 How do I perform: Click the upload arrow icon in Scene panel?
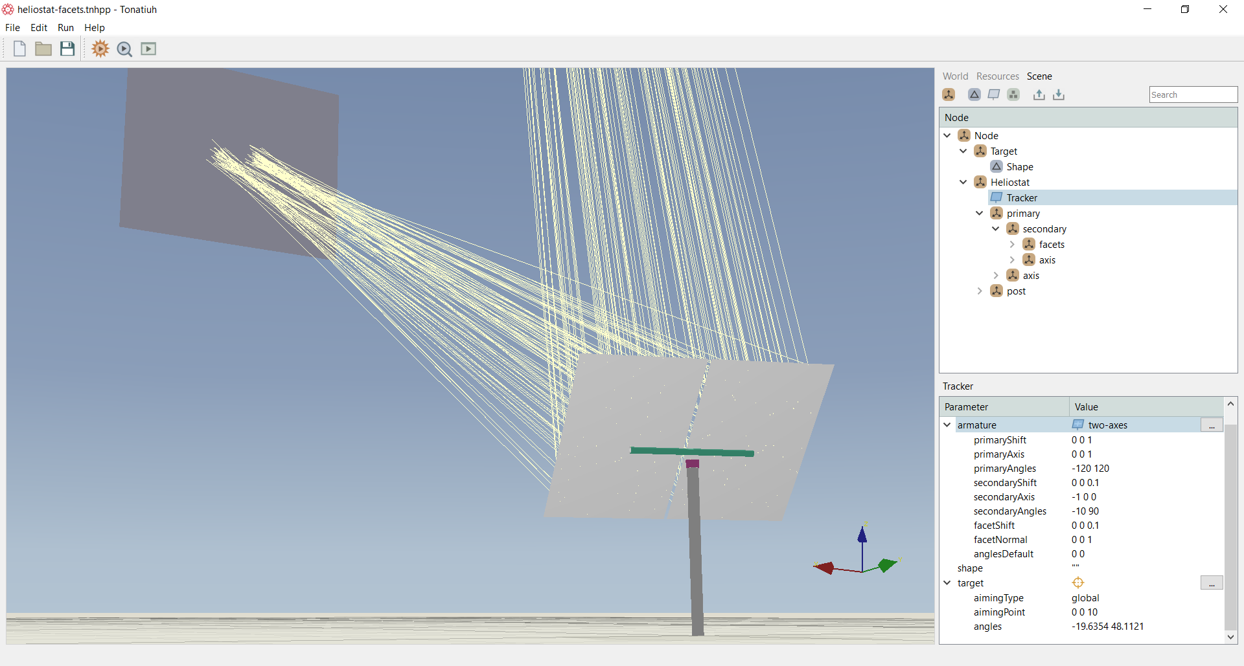(x=1039, y=94)
